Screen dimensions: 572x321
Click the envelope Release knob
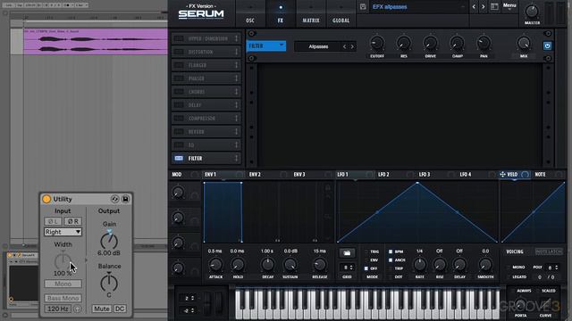click(x=320, y=265)
